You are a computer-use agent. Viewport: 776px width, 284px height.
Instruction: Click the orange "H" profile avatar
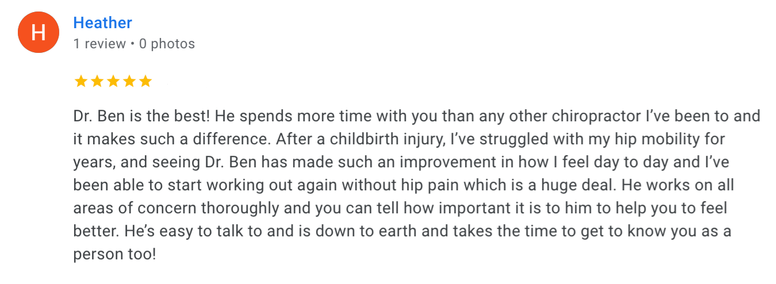39,33
